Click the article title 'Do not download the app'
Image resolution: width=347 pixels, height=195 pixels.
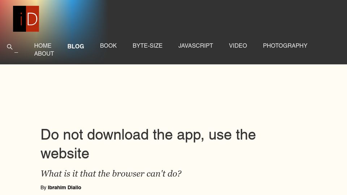[x=148, y=144]
